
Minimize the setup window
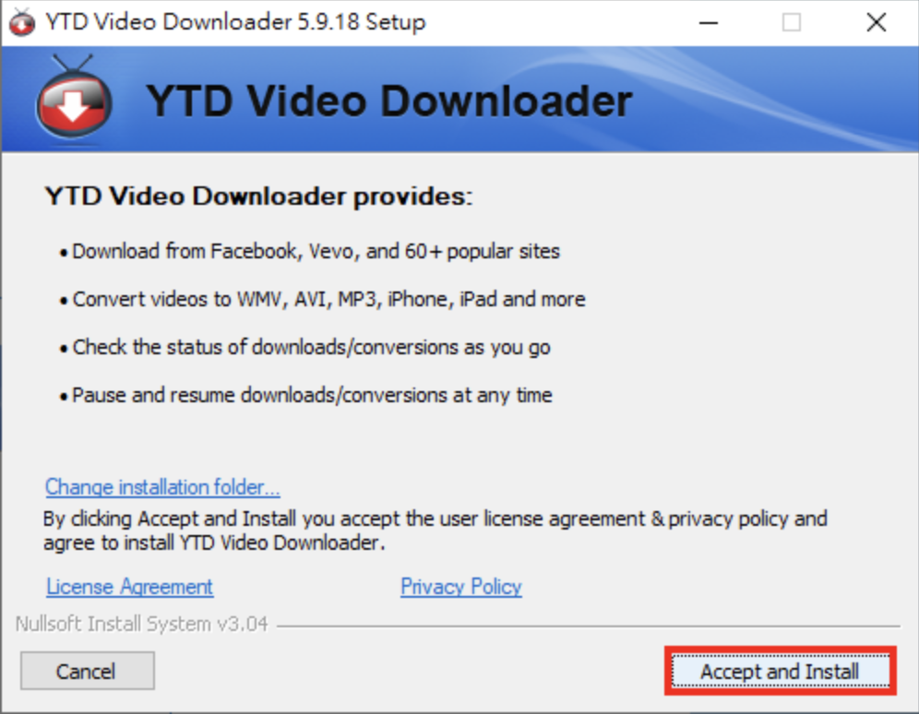tap(709, 23)
